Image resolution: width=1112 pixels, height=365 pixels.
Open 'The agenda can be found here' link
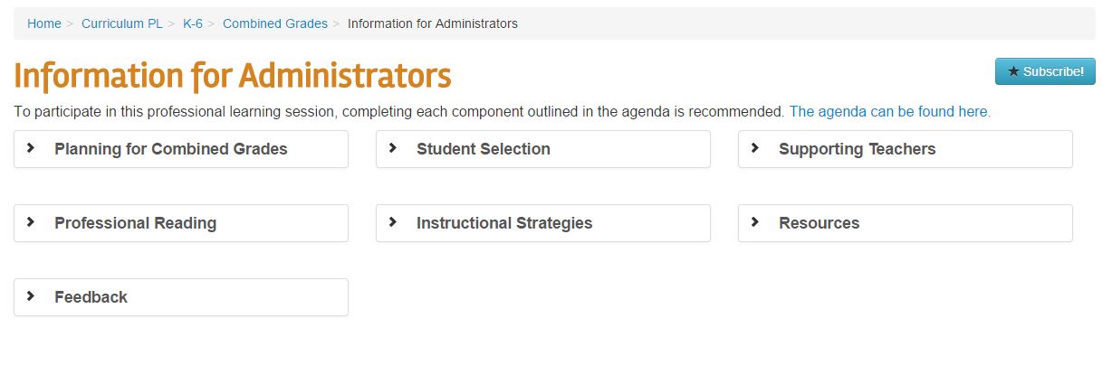889,112
